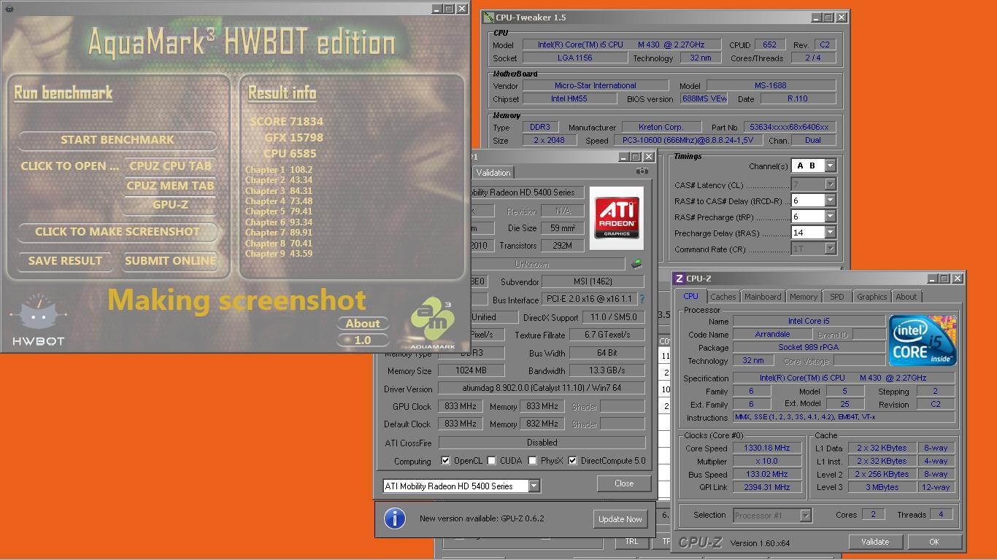This screenshot has width=997, height=560.
Task: Click CLICK TO MAKE SCREENSHOT button
Action: pos(118,232)
